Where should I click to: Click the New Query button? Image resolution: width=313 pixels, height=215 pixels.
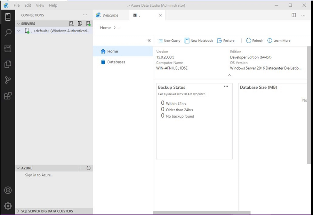[169, 41]
